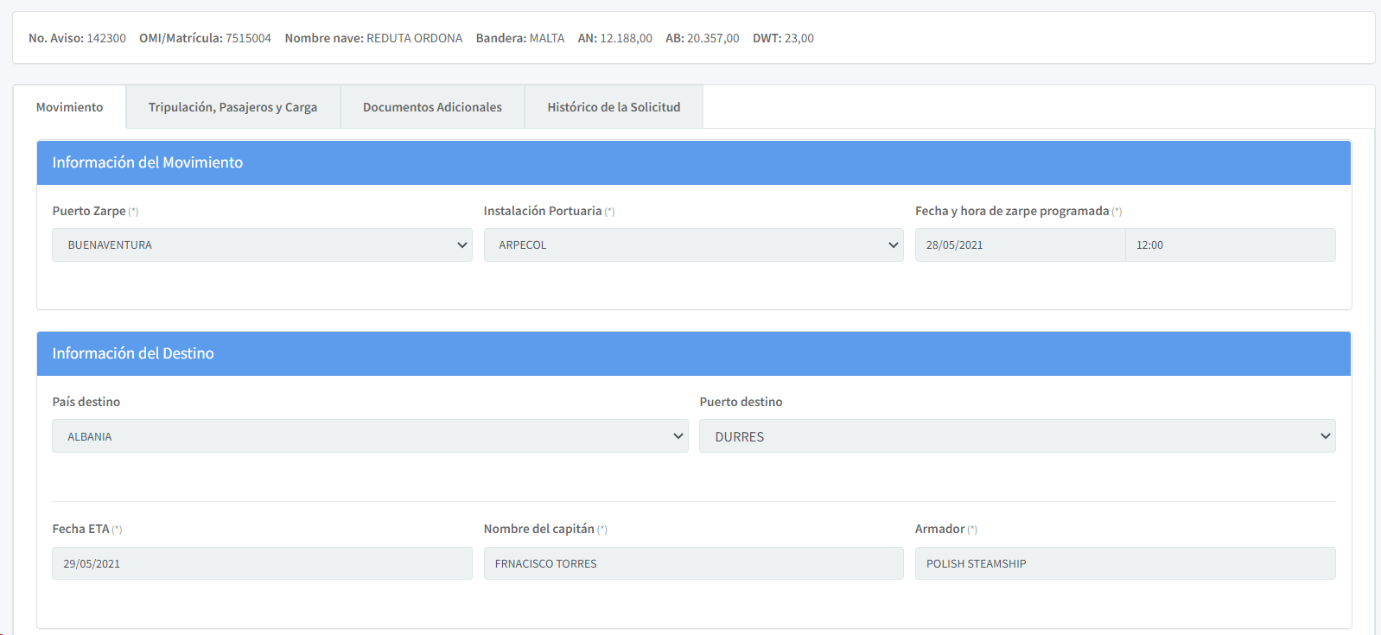Click the departure time field showing 12:00

click(x=1230, y=245)
